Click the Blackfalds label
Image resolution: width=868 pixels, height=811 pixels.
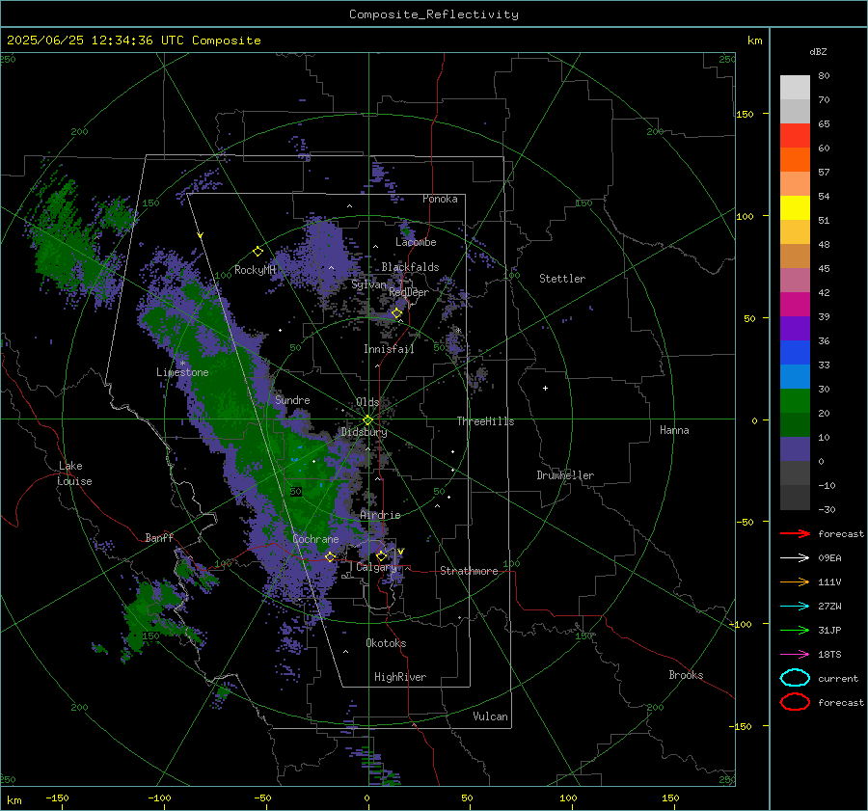coord(410,267)
